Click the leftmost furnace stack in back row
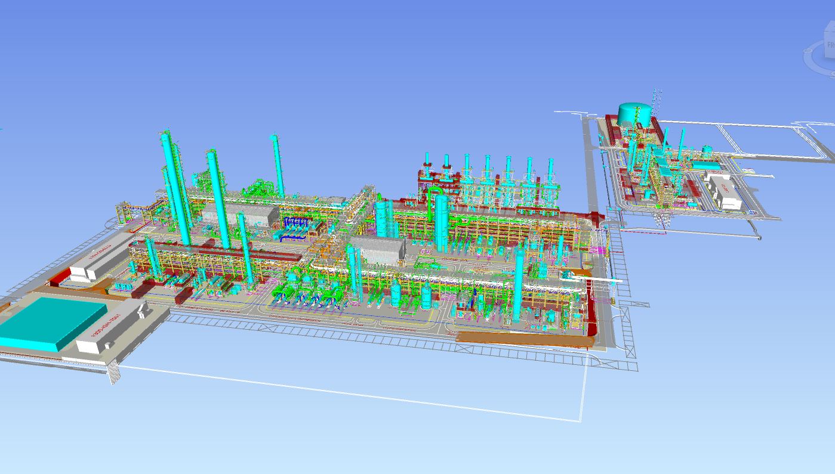Image resolution: width=835 pixels, height=474 pixels. pyautogui.click(x=428, y=169)
